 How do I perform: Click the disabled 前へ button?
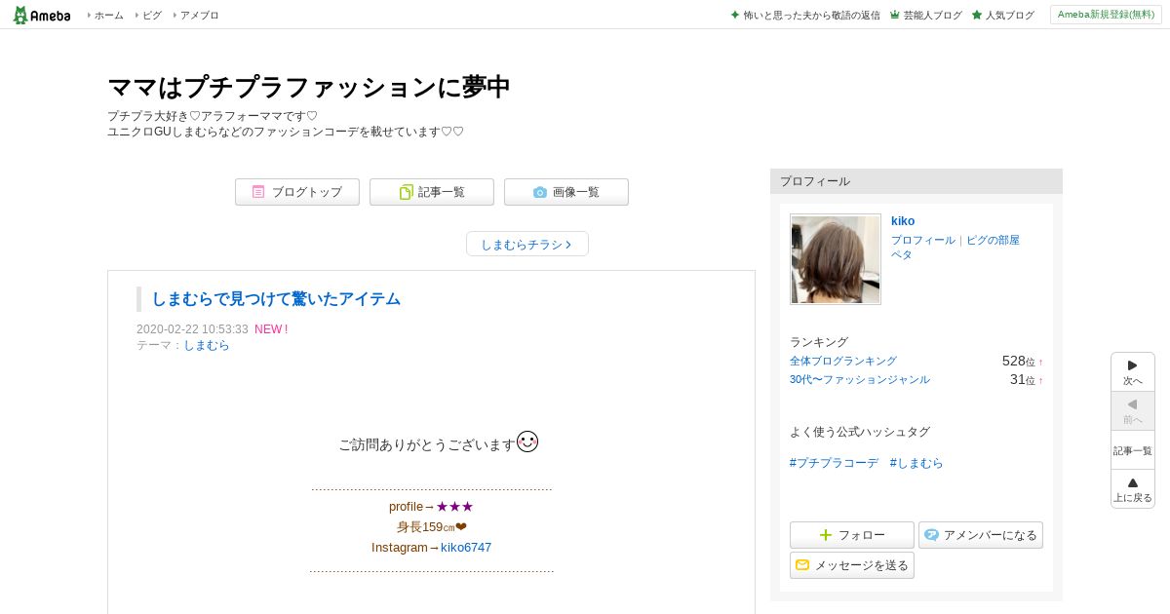pos(1133,411)
